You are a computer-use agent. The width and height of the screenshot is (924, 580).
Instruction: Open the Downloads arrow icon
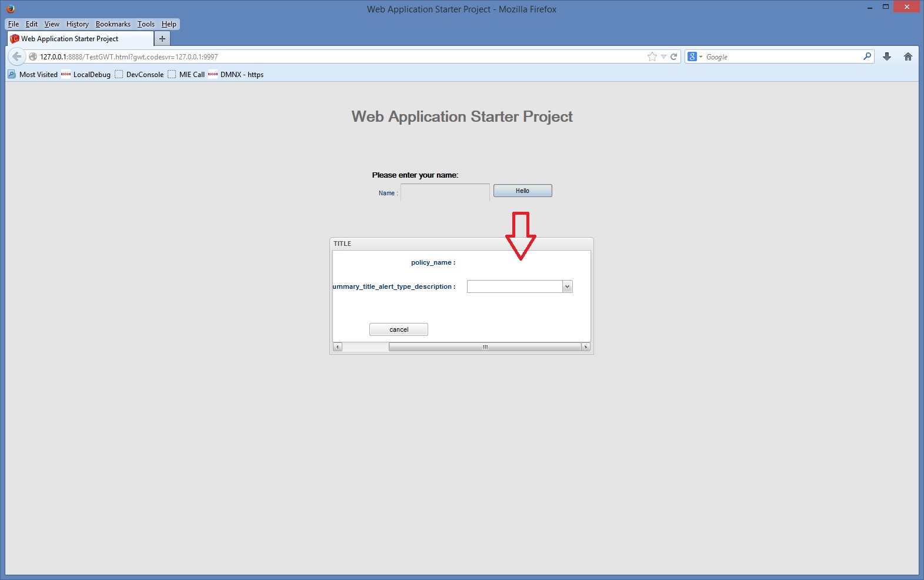[x=887, y=57]
